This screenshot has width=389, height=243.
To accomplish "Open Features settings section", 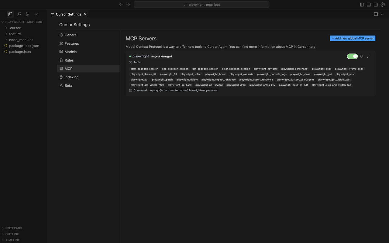I will click(88, 43).
